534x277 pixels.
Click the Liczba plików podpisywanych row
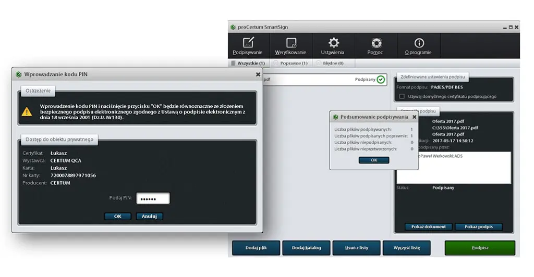click(x=373, y=130)
